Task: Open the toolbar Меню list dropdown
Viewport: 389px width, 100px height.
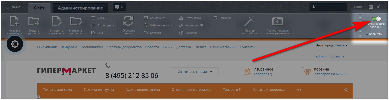Action: (x=99, y=18)
